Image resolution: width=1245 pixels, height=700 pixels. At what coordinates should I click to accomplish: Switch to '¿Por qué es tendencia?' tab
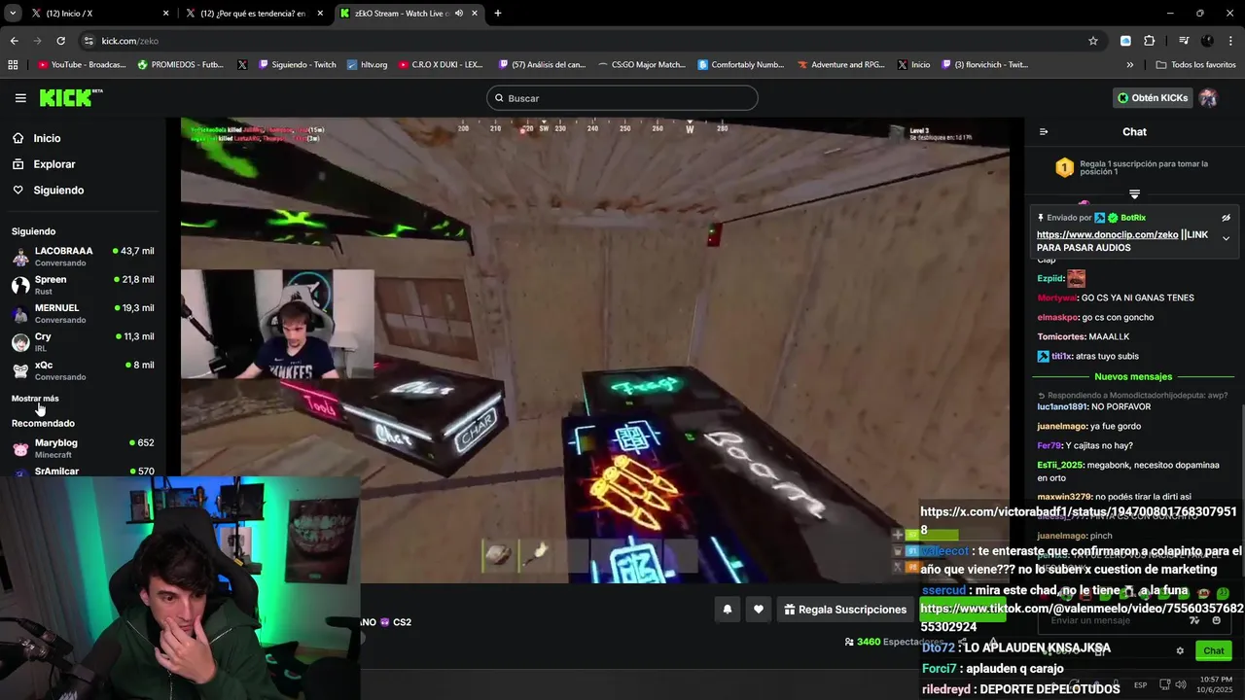click(x=254, y=14)
